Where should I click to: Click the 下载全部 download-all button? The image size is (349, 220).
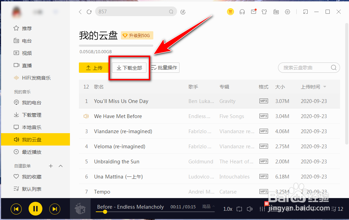pos(129,68)
